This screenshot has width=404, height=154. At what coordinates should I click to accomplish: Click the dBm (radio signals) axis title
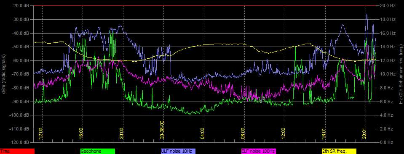click(x=4, y=74)
